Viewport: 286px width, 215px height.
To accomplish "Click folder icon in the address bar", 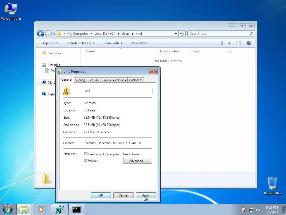I will (x=59, y=34).
